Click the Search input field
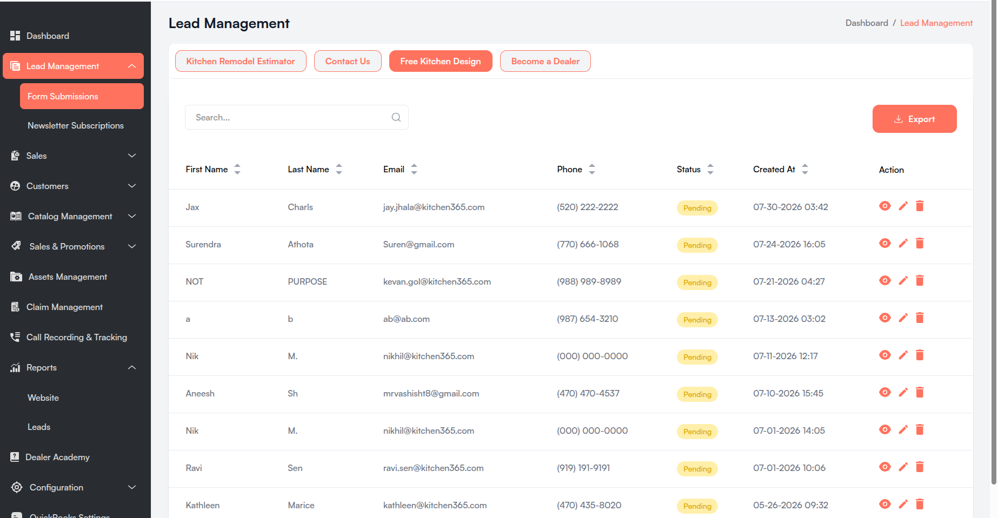Image resolution: width=998 pixels, height=518 pixels. [296, 117]
